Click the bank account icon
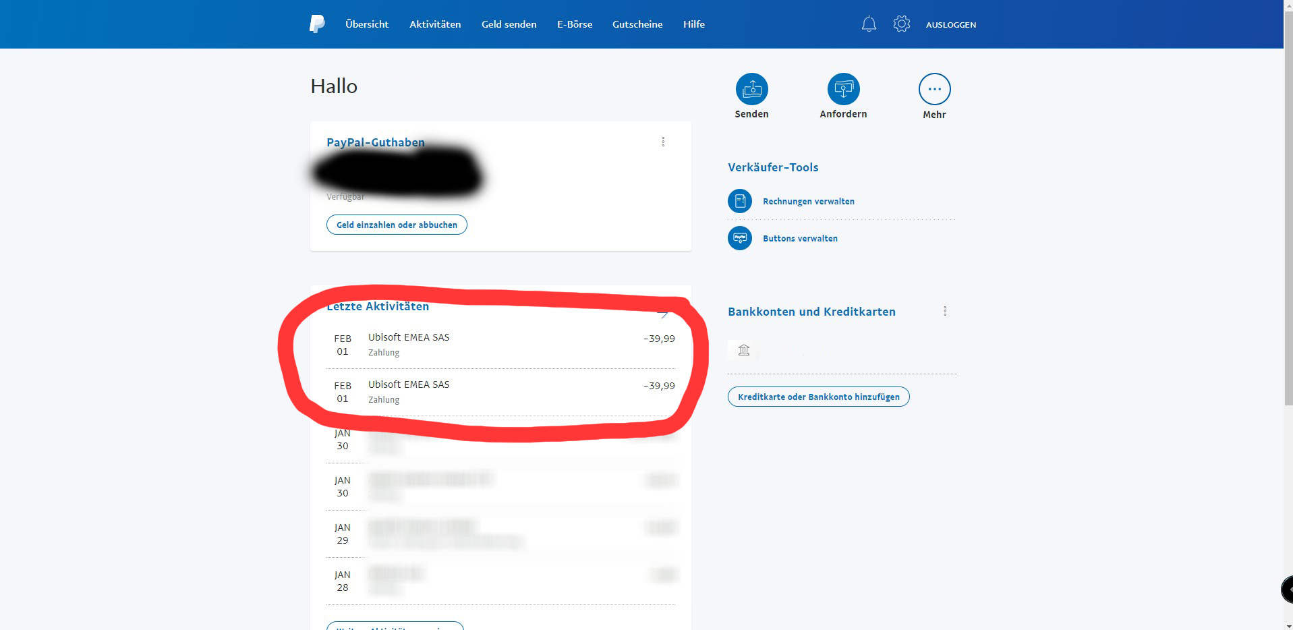The width and height of the screenshot is (1293, 630). (744, 350)
